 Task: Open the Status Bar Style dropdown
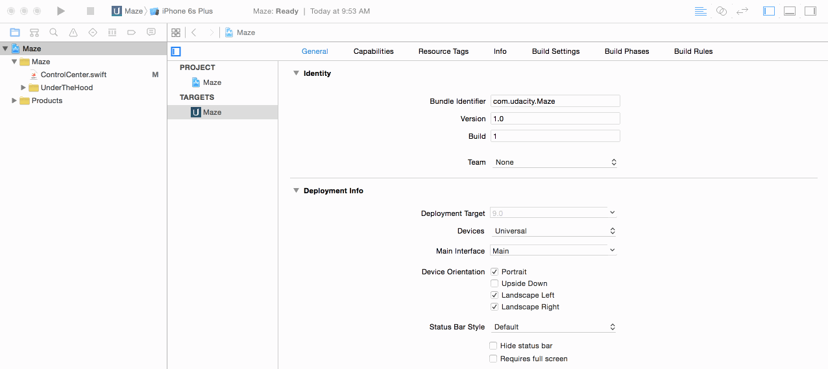(x=553, y=327)
